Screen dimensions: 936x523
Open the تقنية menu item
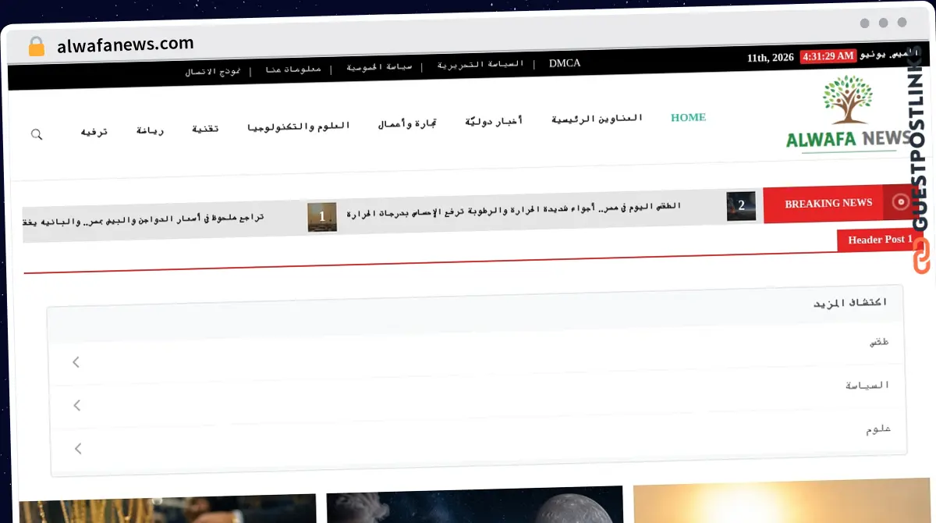tap(205, 129)
